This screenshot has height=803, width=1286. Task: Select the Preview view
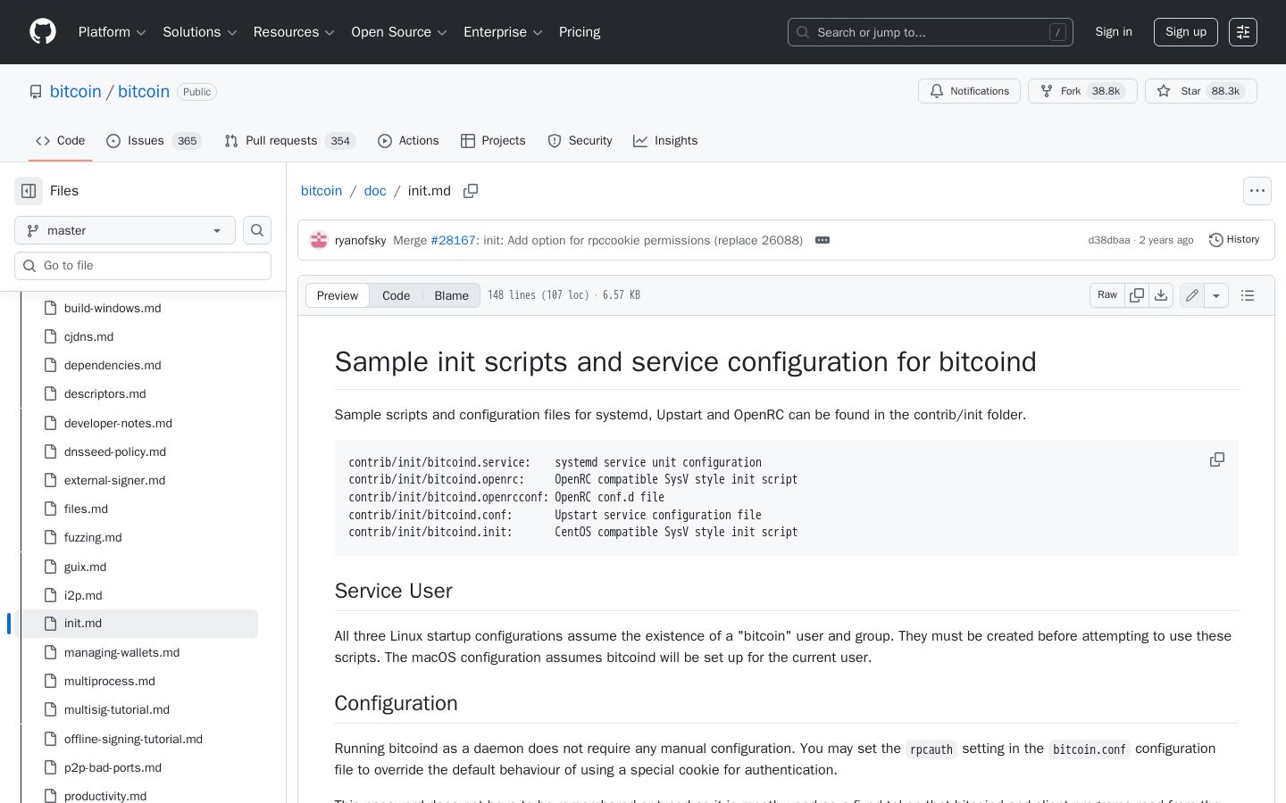338,295
